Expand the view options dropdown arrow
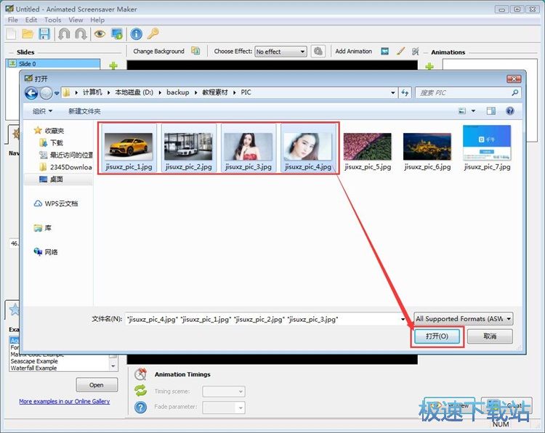 click(473, 111)
